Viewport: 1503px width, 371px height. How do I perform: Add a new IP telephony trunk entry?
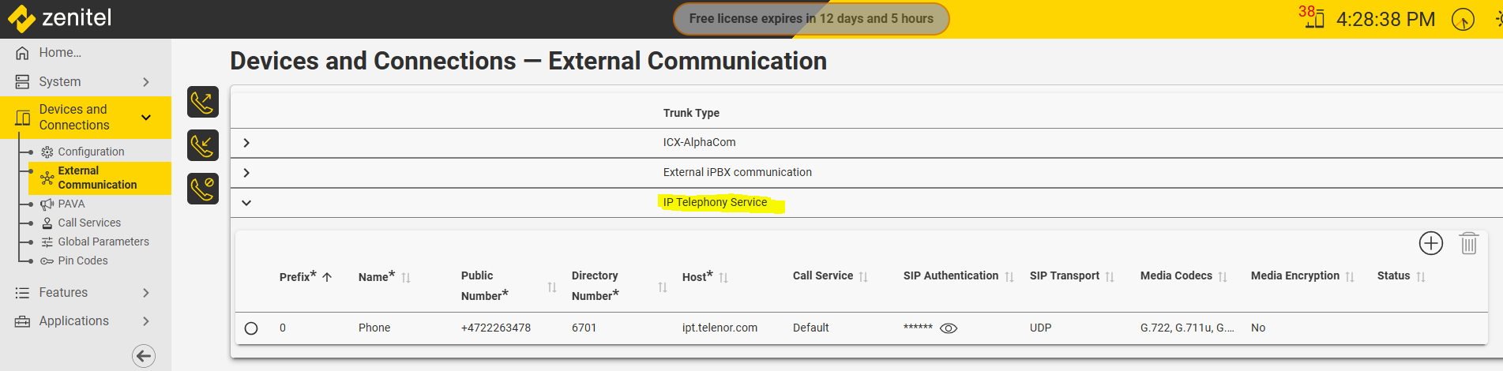pyautogui.click(x=1430, y=243)
